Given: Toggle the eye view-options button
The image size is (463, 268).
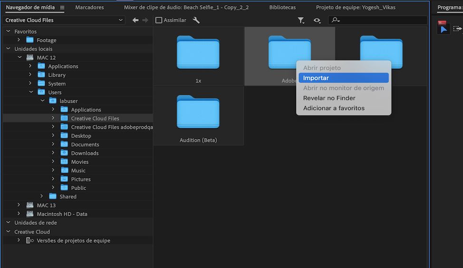Looking at the screenshot, I should pos(317,20).
